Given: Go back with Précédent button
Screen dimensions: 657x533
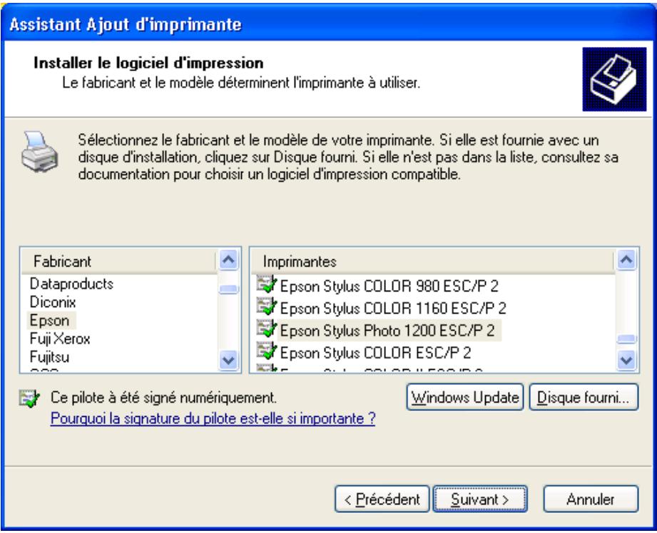Looking at the screenshot, I should click(x=382, y=499).
